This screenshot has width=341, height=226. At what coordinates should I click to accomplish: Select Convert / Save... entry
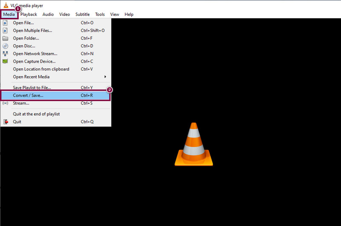click(x=56, y=95)
